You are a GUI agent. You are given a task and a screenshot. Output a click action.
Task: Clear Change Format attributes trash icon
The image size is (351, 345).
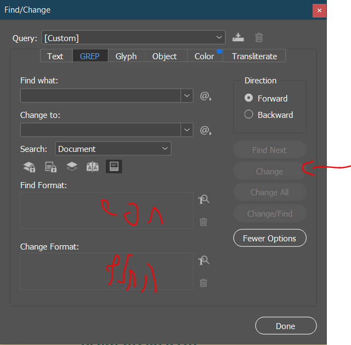coord(203,282)
